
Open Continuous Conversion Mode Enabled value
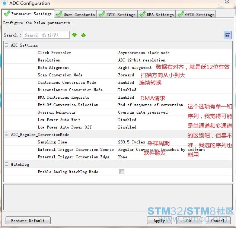[126, 82]
